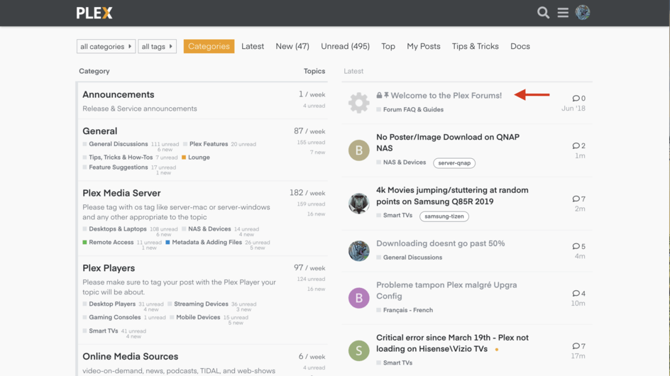
Task: Open the My Posts tab
Action: [424, 46]
